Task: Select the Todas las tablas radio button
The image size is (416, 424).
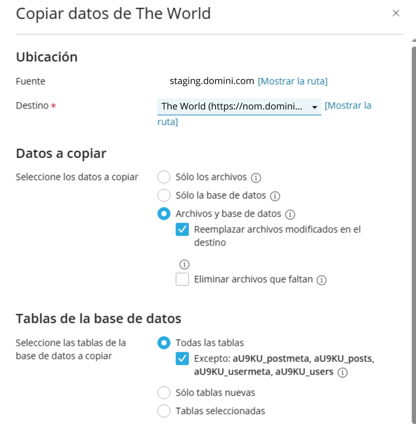Action: [x=164, y=343]
